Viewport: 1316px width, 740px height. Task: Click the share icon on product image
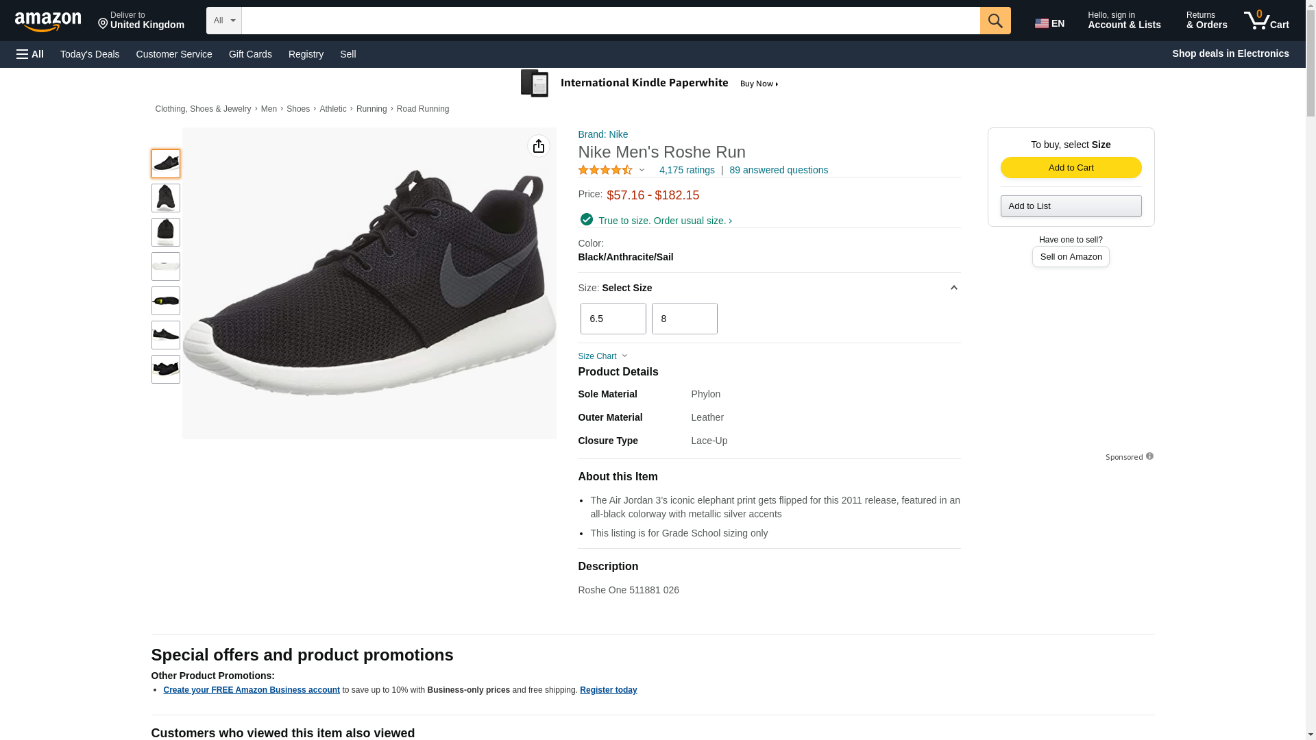tap(538, 146)
